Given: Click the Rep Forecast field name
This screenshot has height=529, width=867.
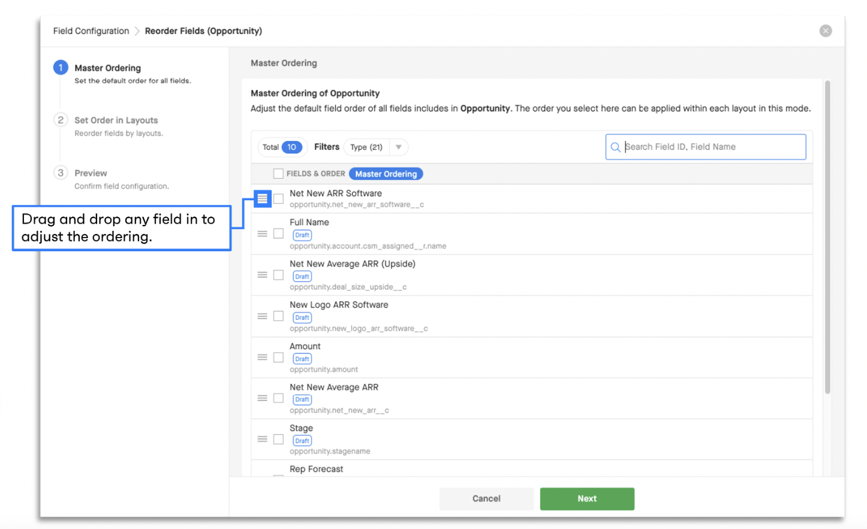Looking at the screenshot, I should [x=317, y=469].
